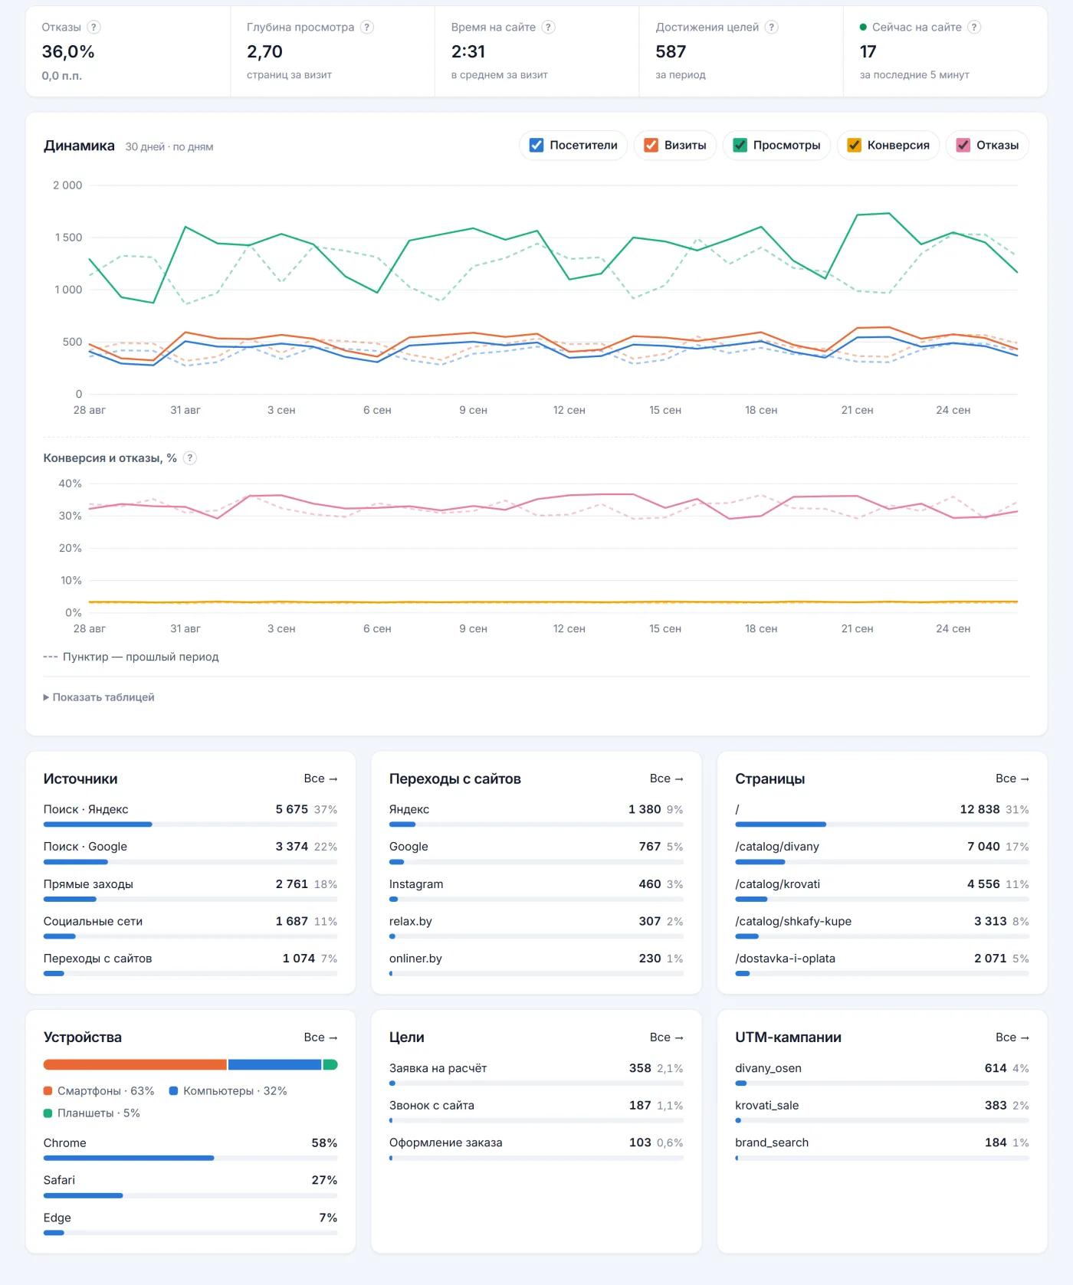
Task: Select the /dostavka-i-oplata page row
Action: [x=882, y=964]
